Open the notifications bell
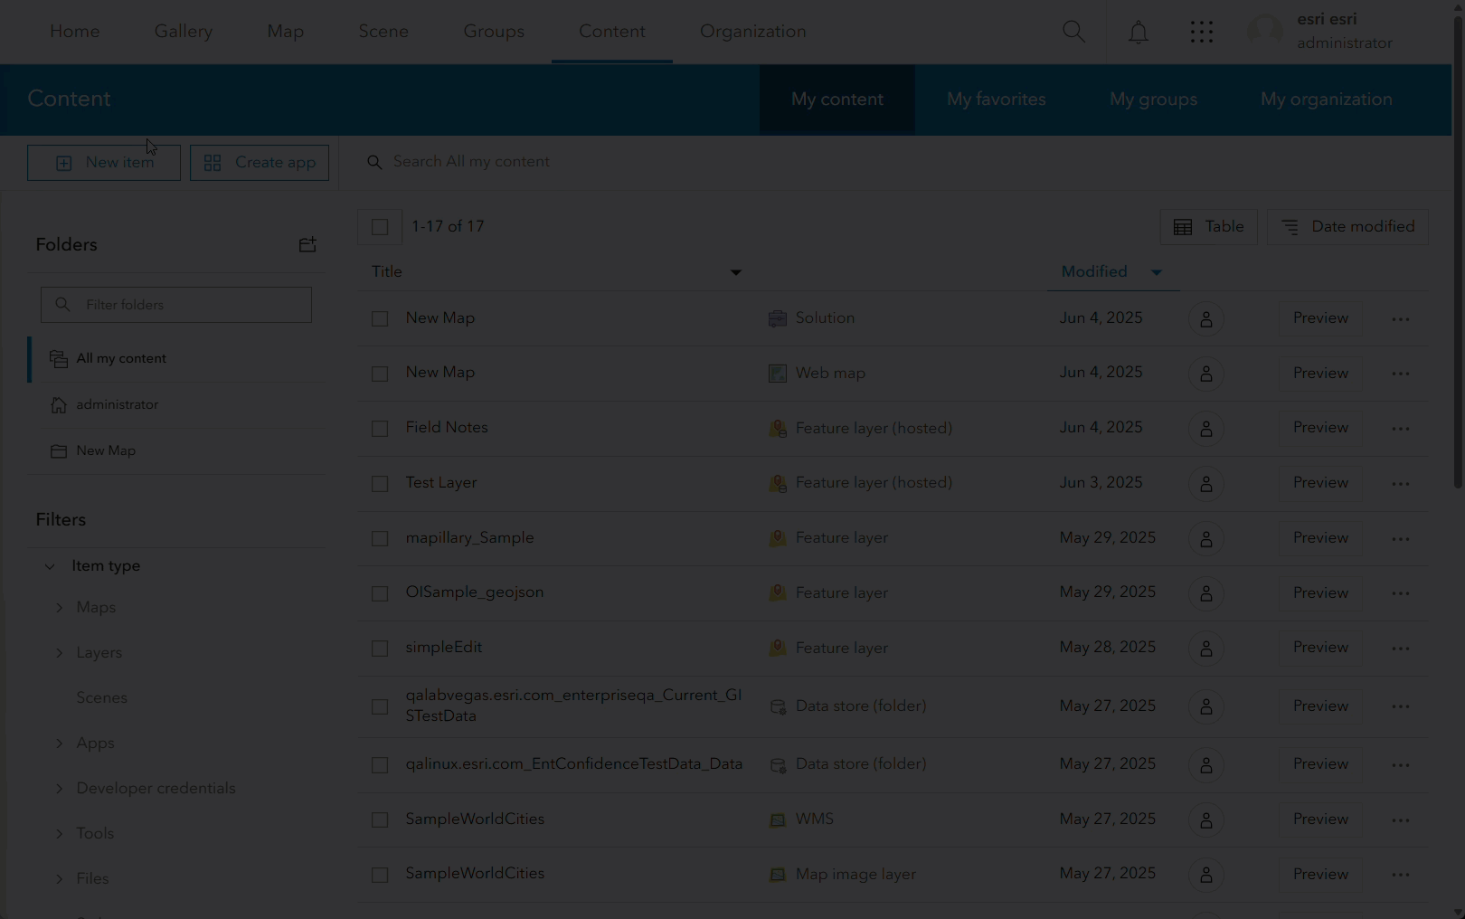The height and width of the screenshot is (919, 1465). tap(1138, 32)
